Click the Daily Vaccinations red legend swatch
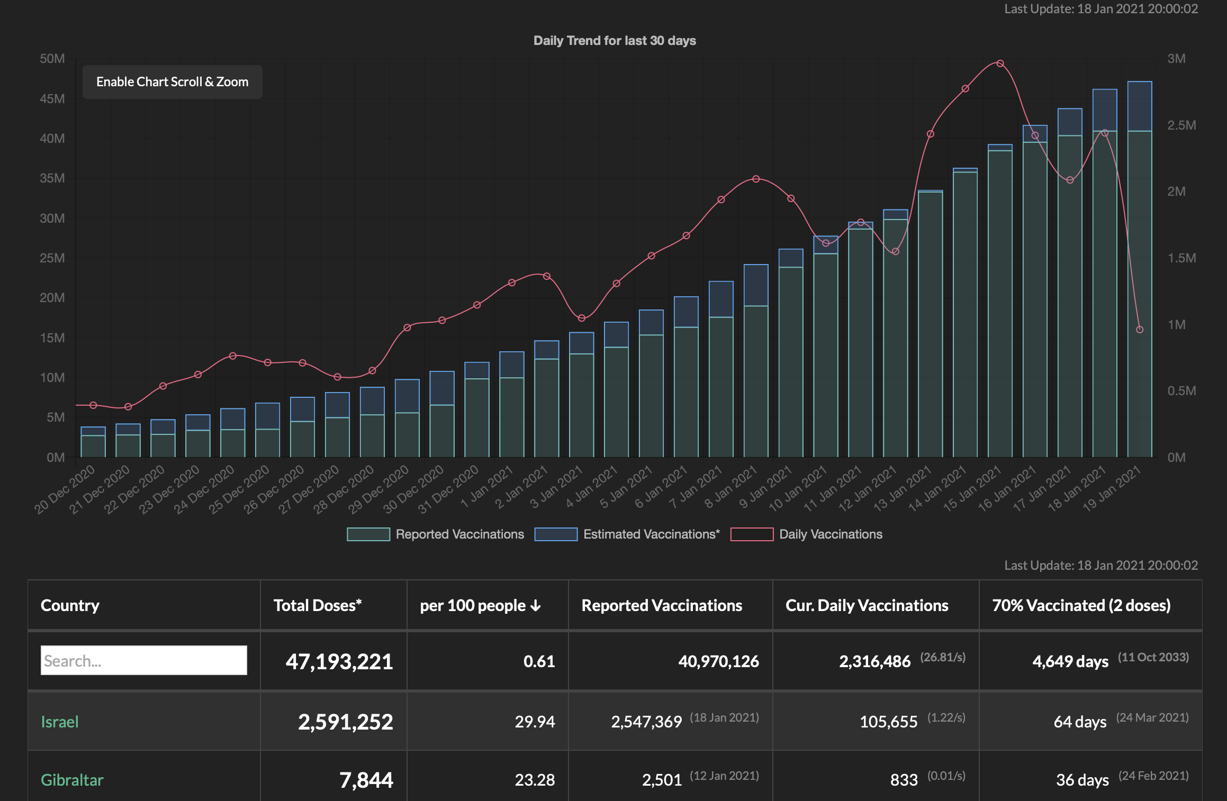1227x801 pixels. tap(752, 534)
